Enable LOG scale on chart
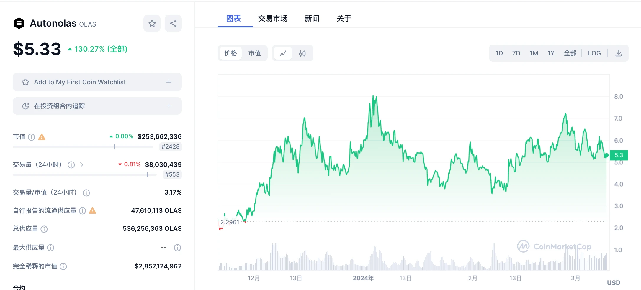The height and width of the screenshot is (290, 641). point(594,53)
